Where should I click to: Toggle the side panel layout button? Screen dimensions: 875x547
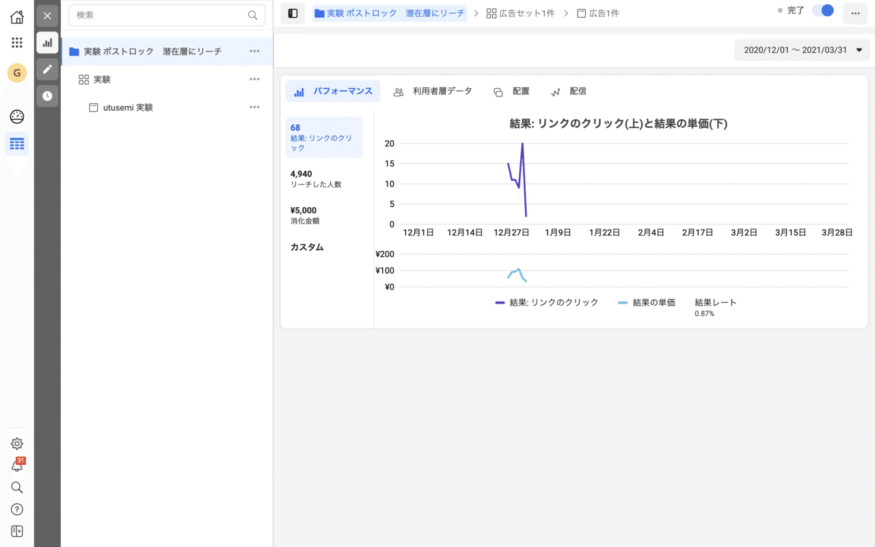pos(293,14)
